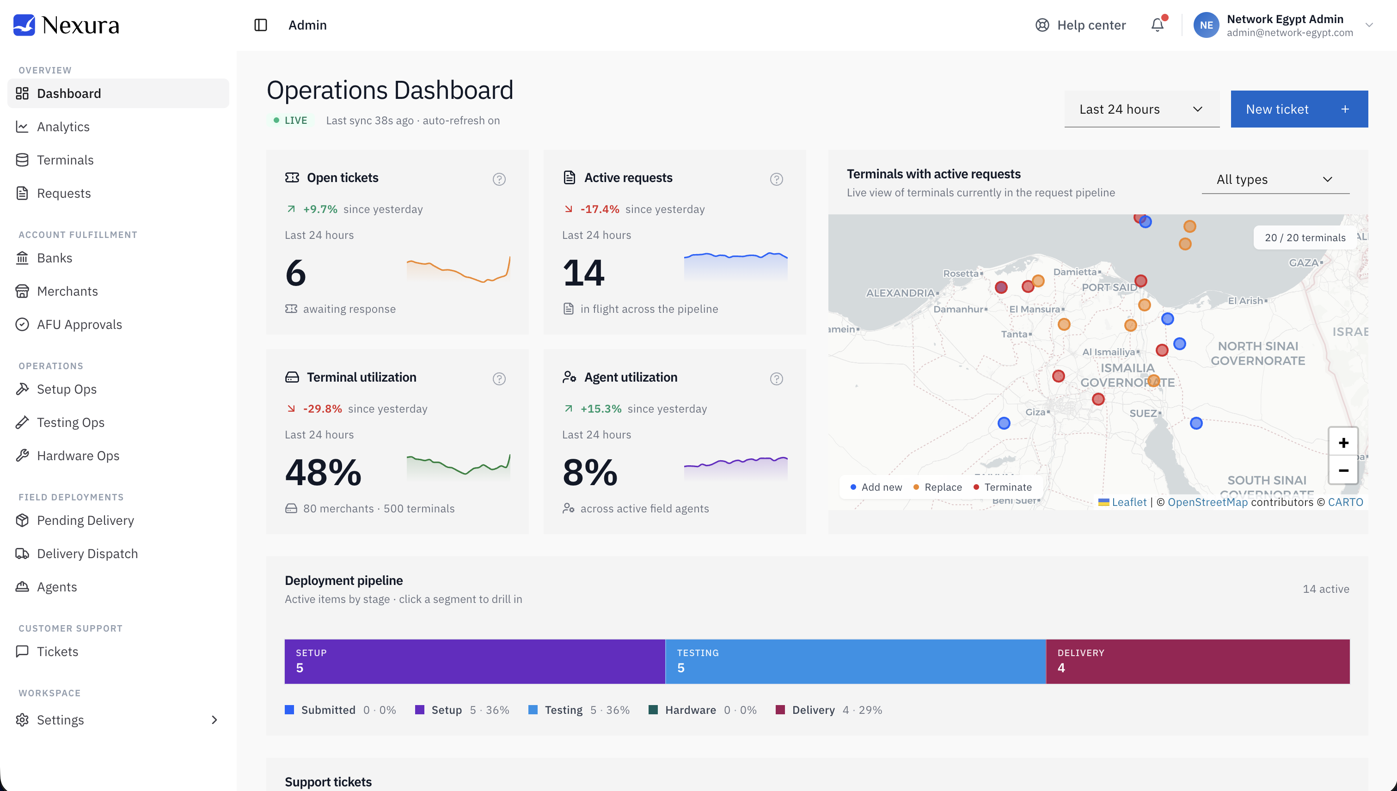Click the Agents hard-hat icon
This screenshot has width=1397, height=791.
(x=22, y=587)
